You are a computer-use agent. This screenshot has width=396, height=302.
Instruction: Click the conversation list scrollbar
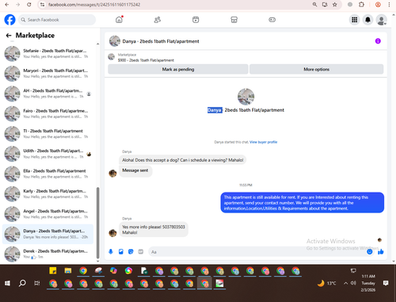tap(98, 223)
